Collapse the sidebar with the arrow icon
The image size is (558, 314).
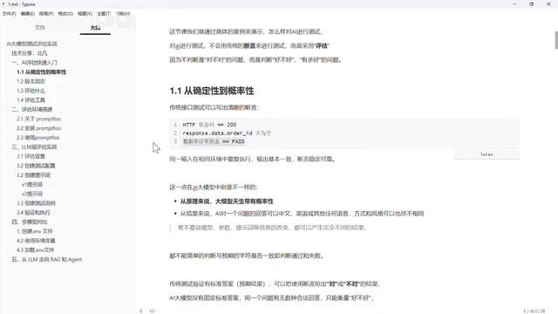pos(141,311)
